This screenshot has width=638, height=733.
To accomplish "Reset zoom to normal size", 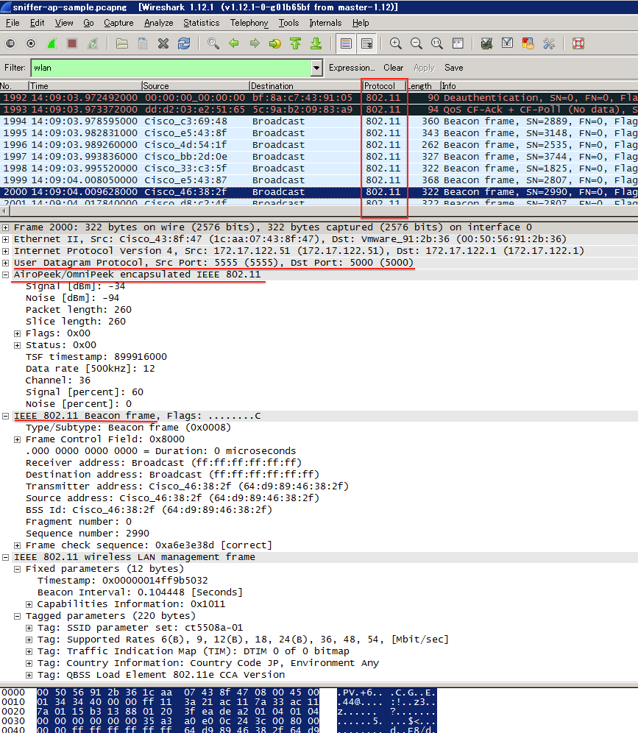I will tap(436, 43).
